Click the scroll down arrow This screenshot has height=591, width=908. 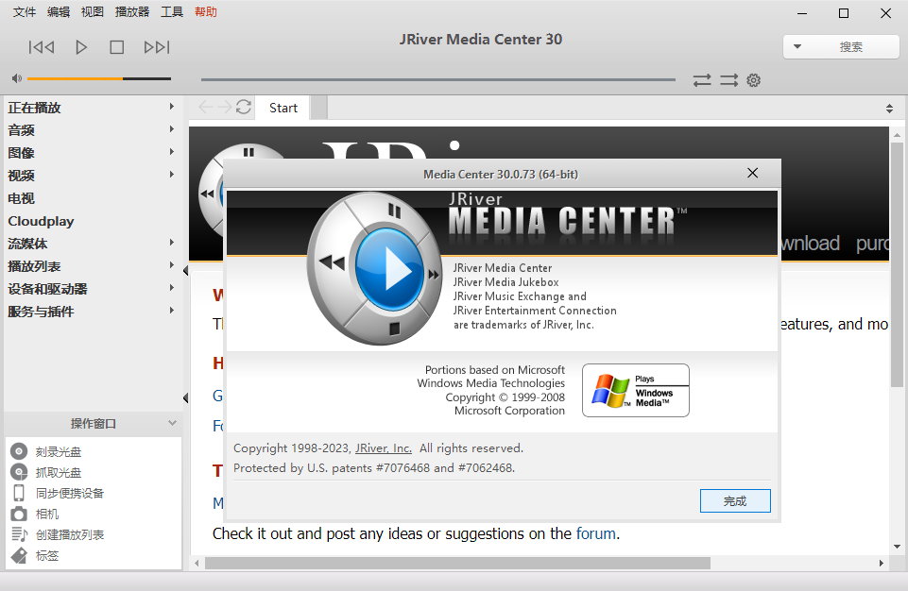pyautogui.click(x=897, y=547)
